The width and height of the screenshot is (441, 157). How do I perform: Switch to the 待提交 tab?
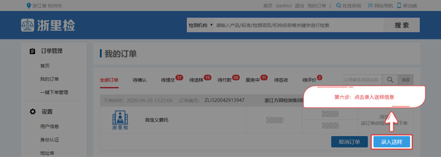pos(168,80)
